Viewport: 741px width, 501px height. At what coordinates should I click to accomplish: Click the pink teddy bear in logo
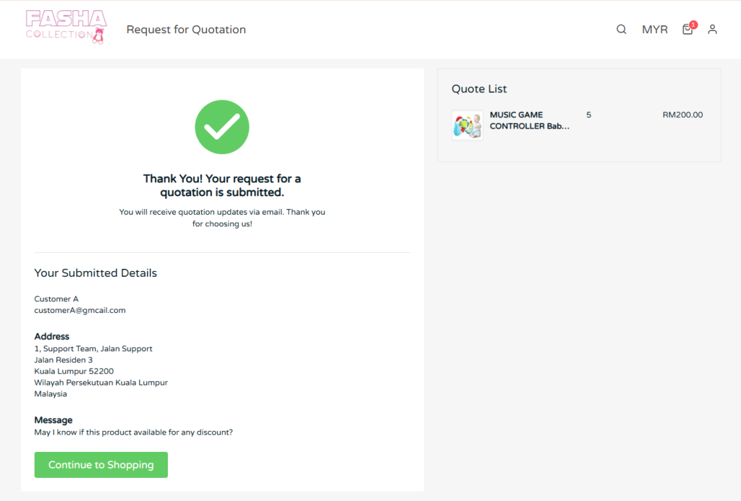(x=98, y=36)
